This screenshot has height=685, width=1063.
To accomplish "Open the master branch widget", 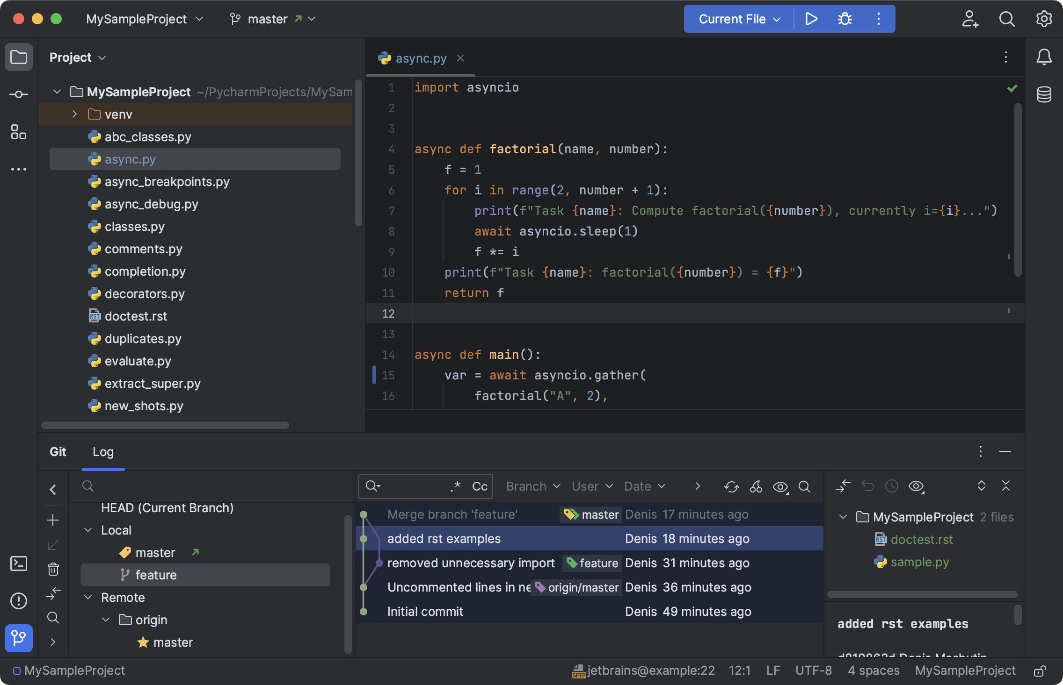I will click(267, 19).
